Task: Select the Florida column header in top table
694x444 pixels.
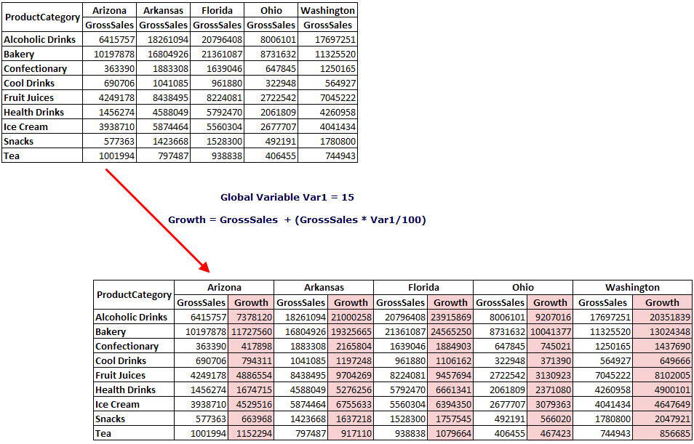Action: 217,11
